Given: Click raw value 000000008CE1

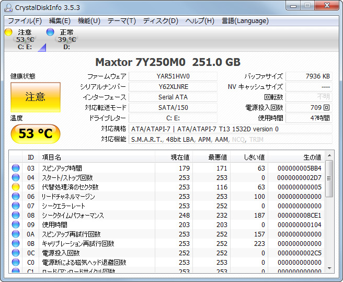Looking at the screenshot, I should pos(300,215).
